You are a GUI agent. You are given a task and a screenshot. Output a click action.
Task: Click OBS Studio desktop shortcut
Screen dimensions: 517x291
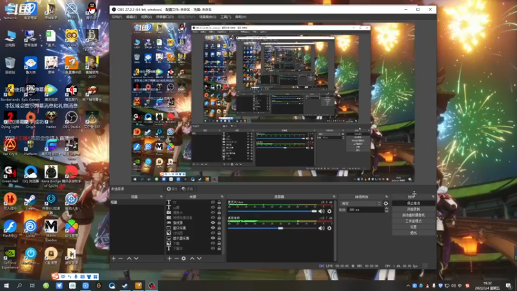click(x=71, y=120)
